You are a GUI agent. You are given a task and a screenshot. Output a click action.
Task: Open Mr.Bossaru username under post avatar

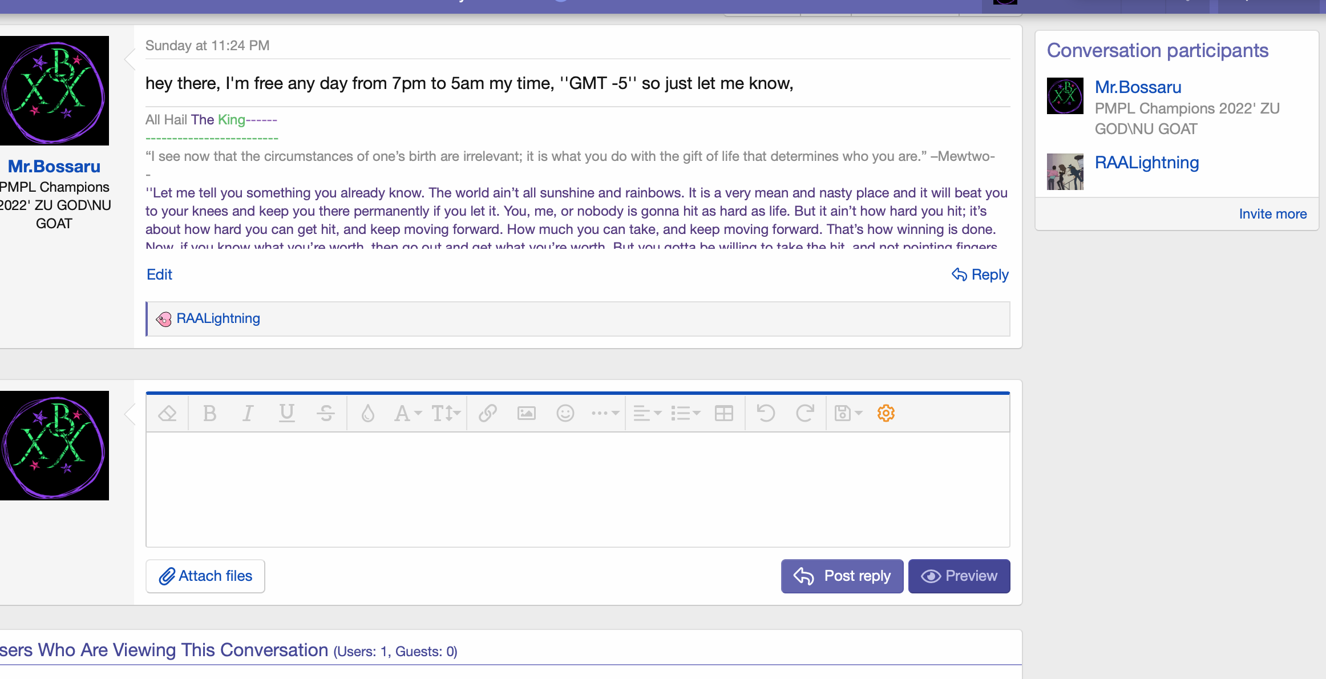pos(54,166)
